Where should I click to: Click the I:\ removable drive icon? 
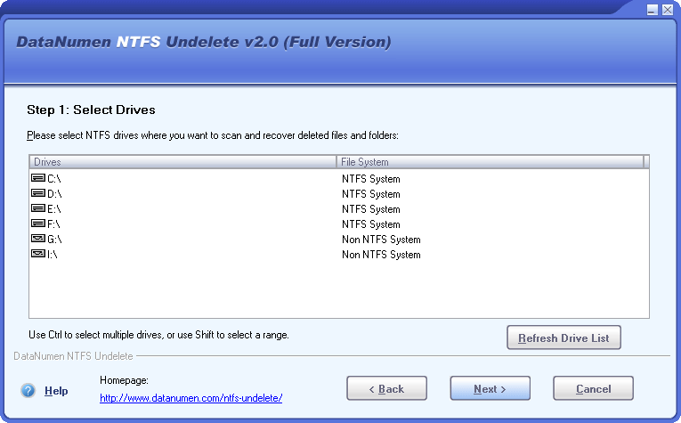point(38,254)
